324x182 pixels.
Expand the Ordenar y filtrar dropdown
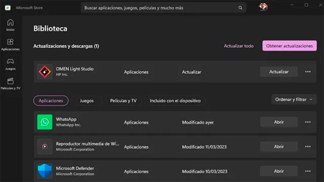(x=294, y=99)
